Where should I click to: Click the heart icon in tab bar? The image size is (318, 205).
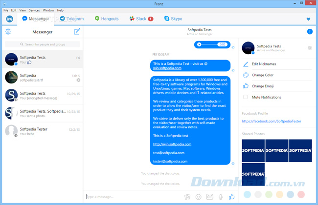coord(308,19)
